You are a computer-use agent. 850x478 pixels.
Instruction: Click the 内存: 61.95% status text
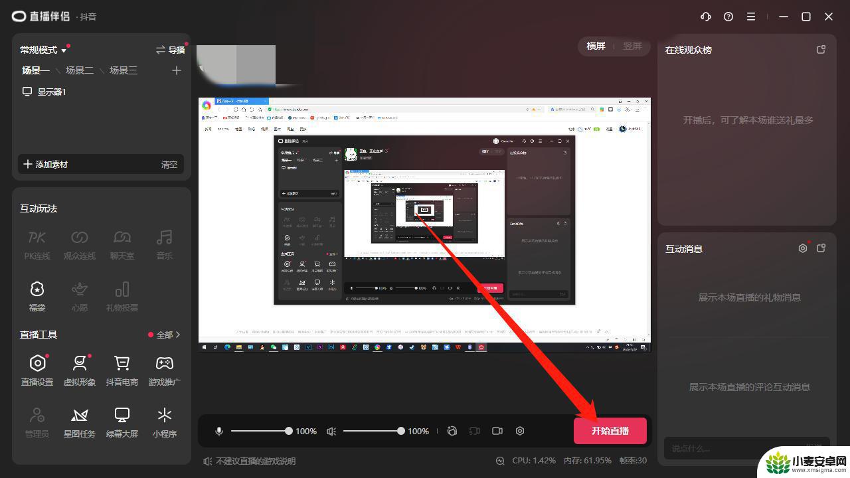[588, 461]
